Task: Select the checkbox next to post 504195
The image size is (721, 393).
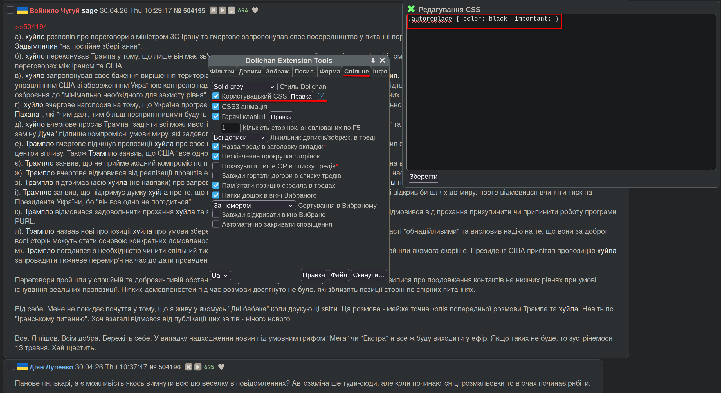Action: click(x=10, y=10)
